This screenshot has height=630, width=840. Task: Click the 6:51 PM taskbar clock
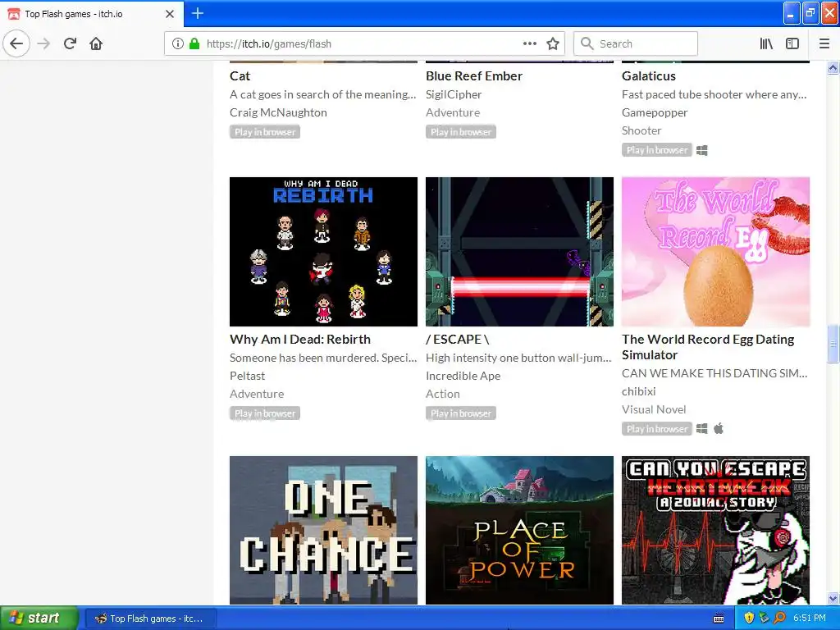[810, 618]
